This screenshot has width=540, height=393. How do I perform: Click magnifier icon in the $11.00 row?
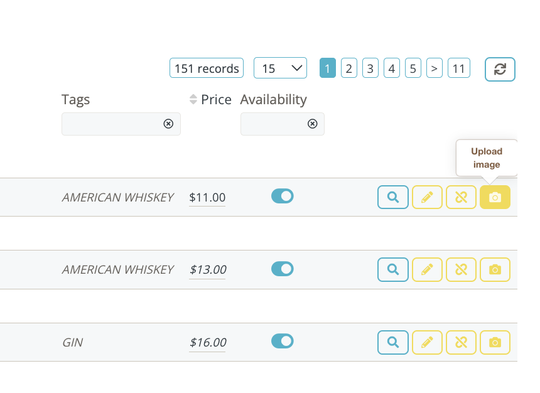point(393,197)
